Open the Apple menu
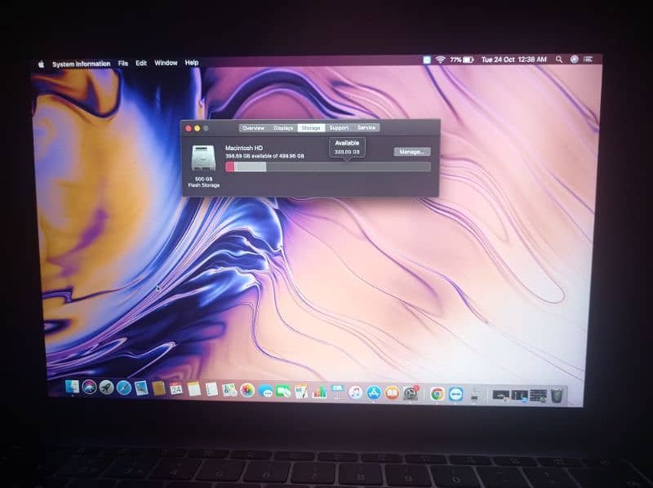This screenshot has height=488, width=653. point(40,63)
